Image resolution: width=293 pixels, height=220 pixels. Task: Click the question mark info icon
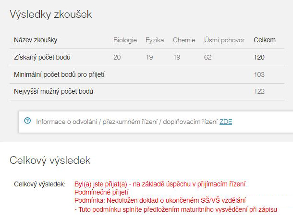(x=27, y=121)
